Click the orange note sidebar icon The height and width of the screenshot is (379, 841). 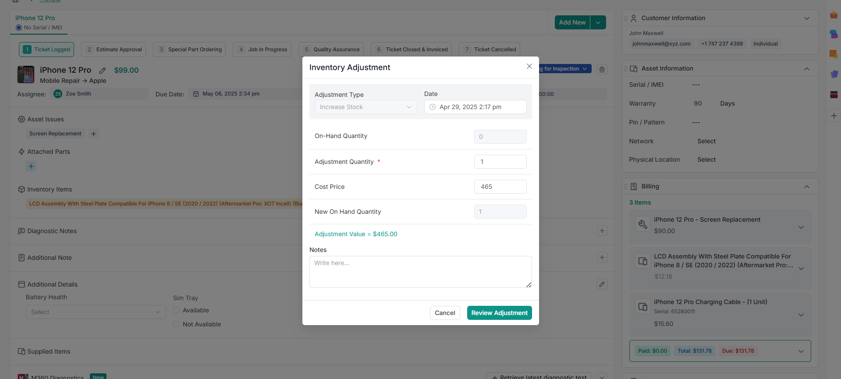(x=834, y=54)
